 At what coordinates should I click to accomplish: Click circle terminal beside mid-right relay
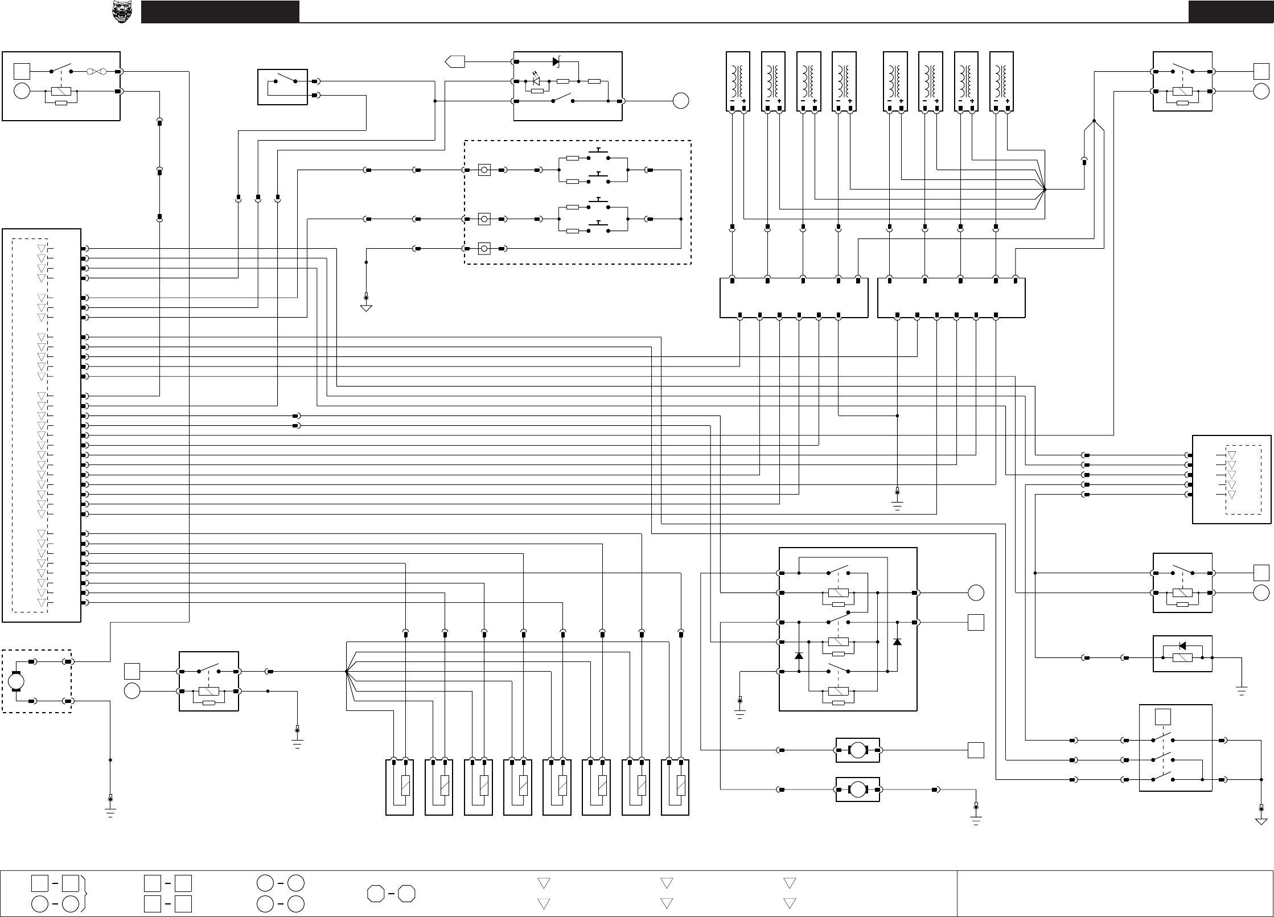[1261, 593]
